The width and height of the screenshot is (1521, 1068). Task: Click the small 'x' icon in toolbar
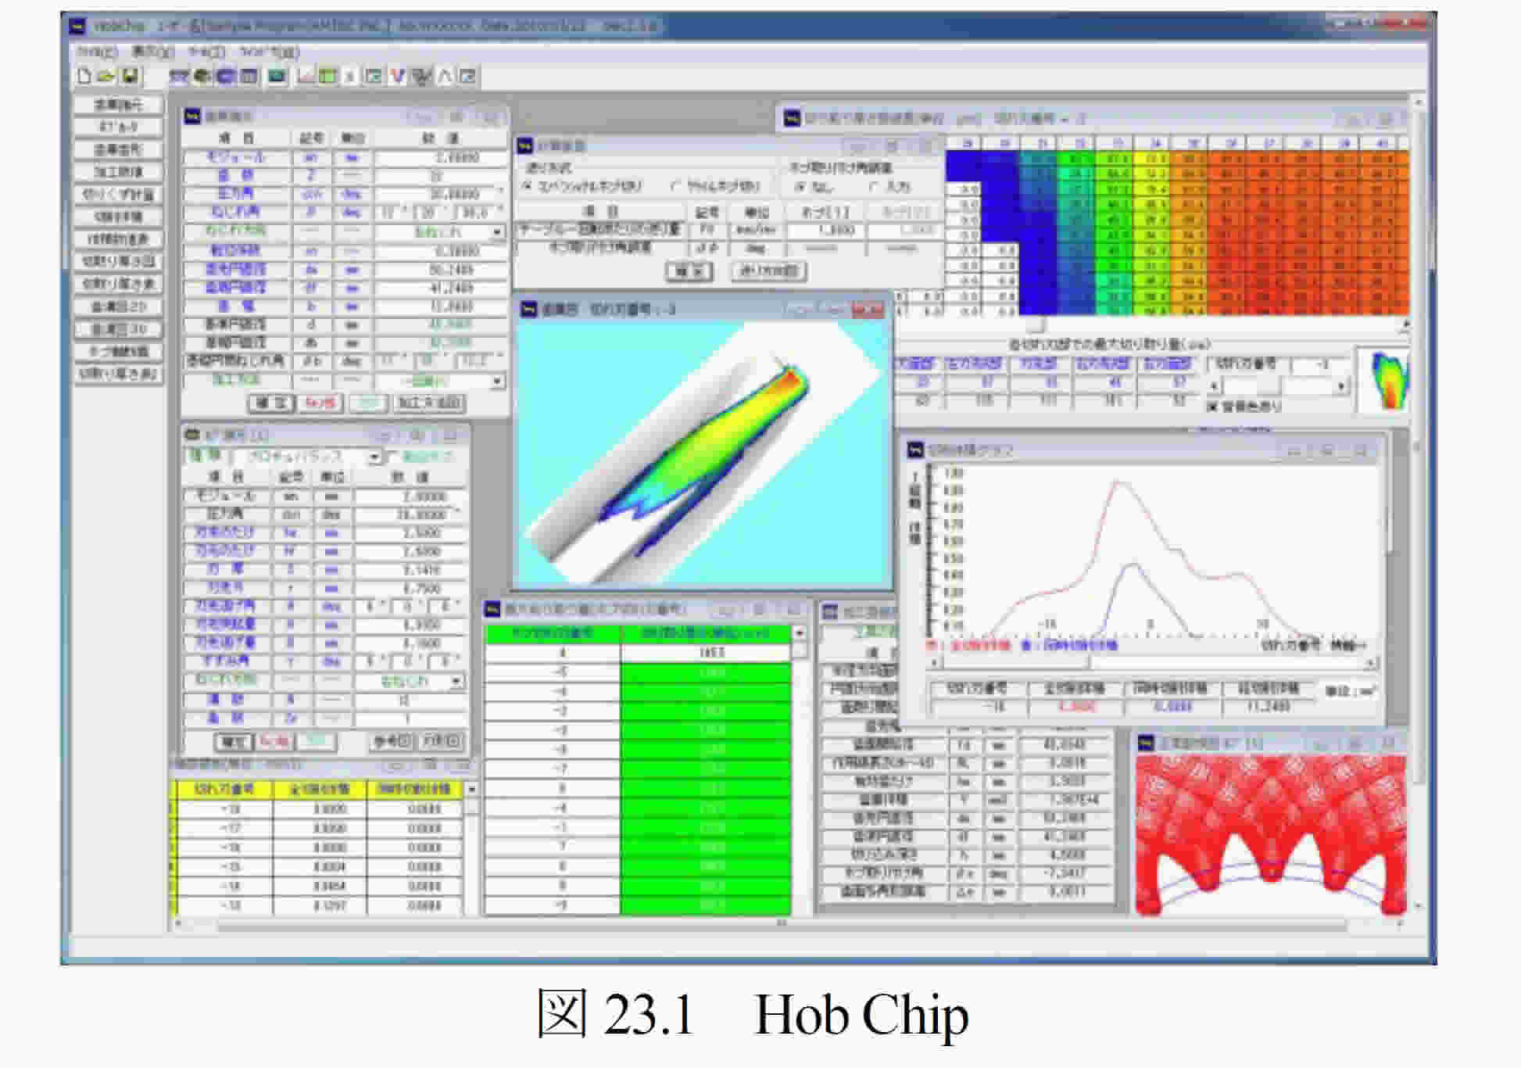coord(350,76)
